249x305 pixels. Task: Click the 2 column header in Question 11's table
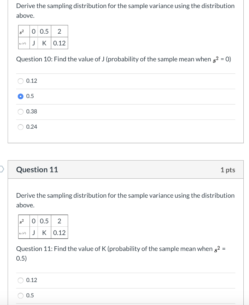[59, 221]
